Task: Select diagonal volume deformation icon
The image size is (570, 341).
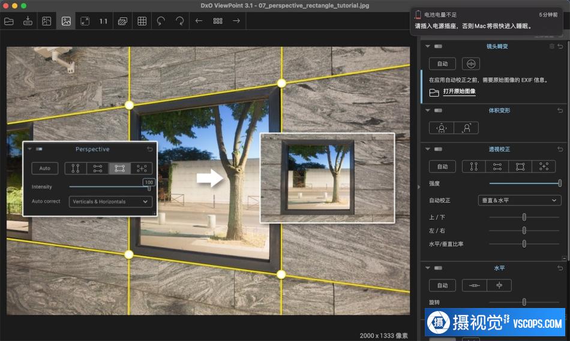Action: tap(466, 128)
